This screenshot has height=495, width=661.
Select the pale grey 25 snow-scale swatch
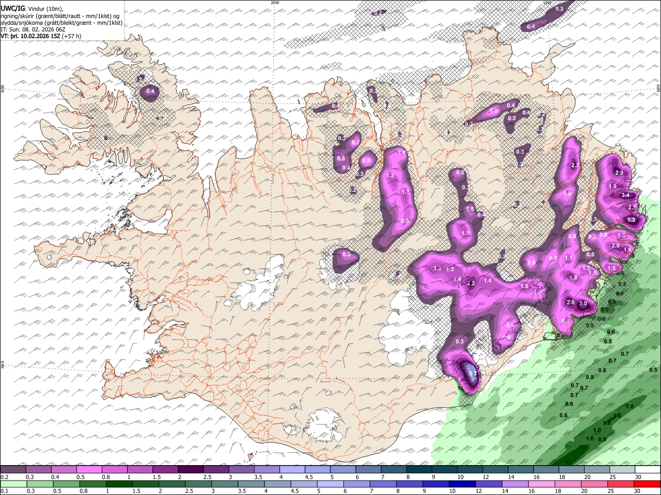[x=622, y=470]
